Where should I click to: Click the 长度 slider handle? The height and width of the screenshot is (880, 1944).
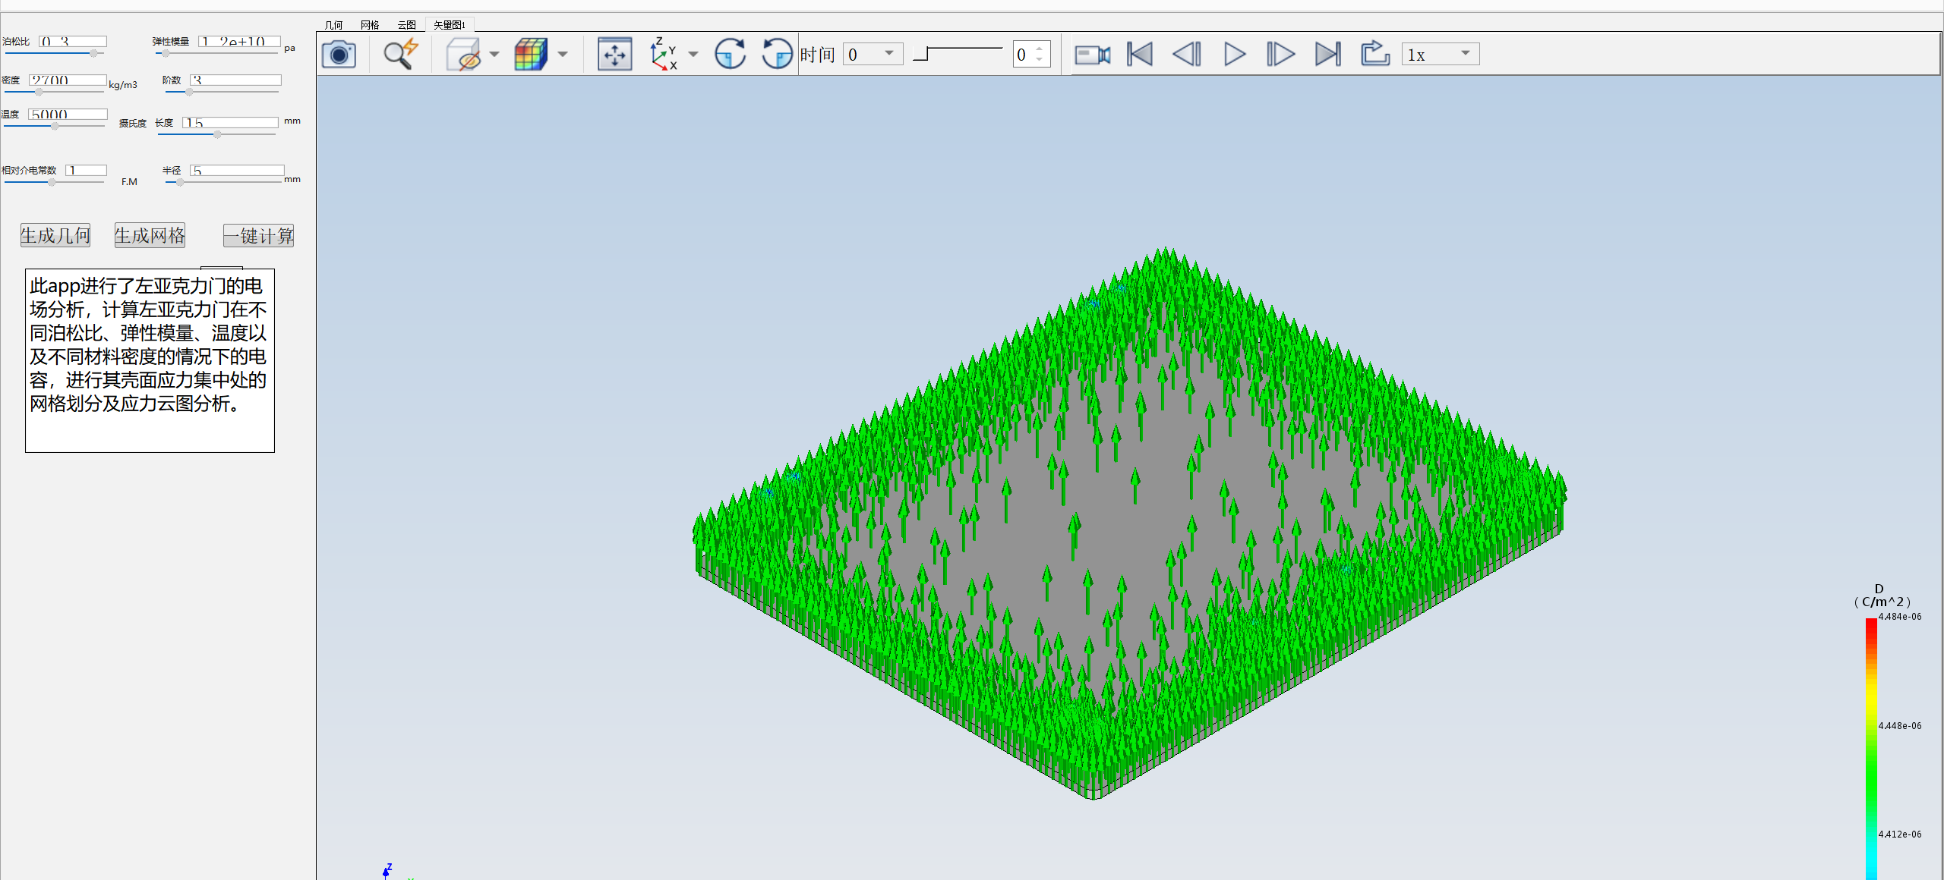click(217, 134)
